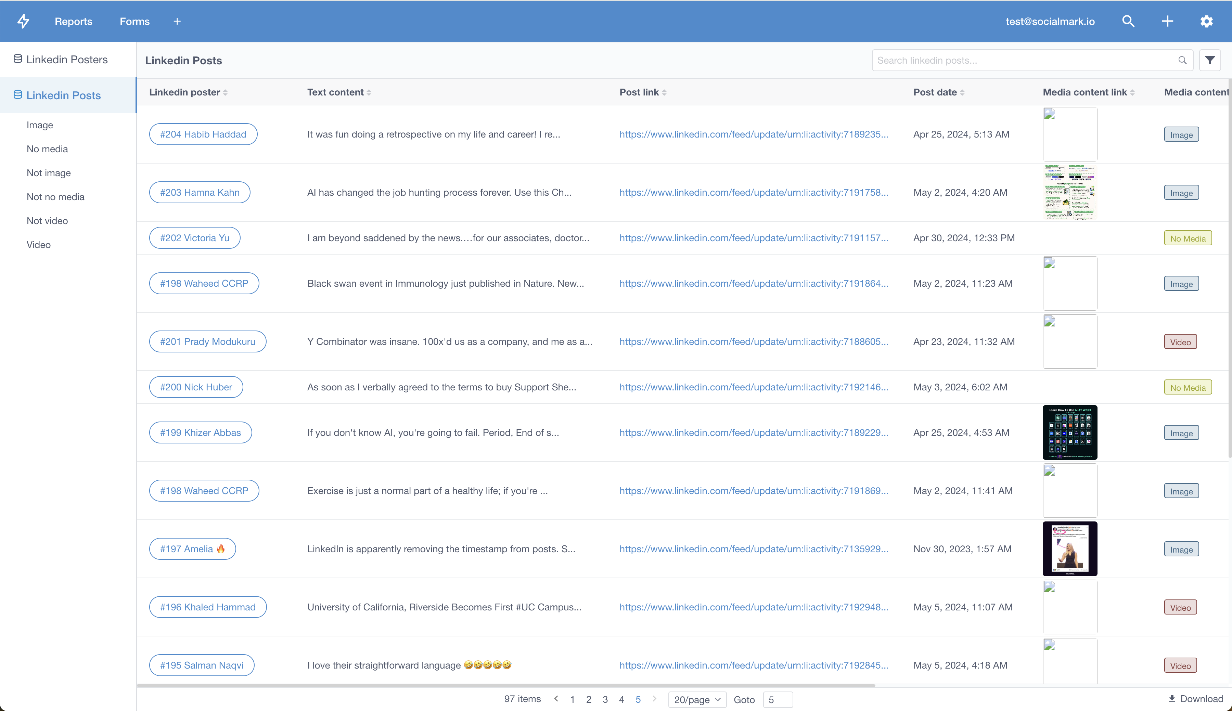Open the global search magnifier icon
Viewport: 1232px width, 711px height.
1128,21
